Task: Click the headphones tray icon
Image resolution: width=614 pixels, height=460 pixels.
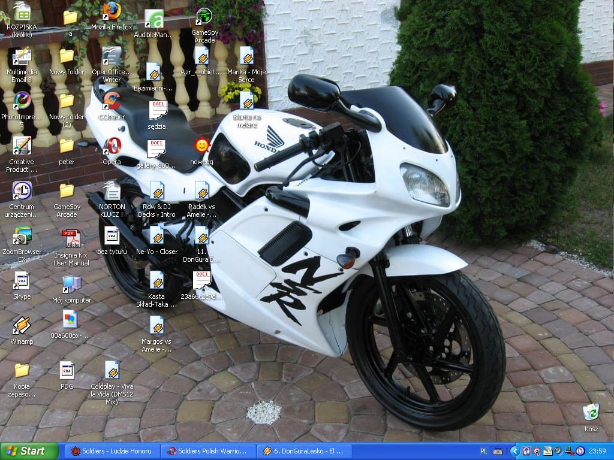Action: pos(526,452)
